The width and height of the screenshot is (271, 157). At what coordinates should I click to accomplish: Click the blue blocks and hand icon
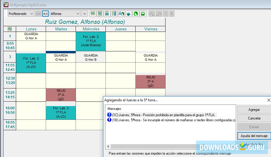pyautogui.click(x=121, y=14)
